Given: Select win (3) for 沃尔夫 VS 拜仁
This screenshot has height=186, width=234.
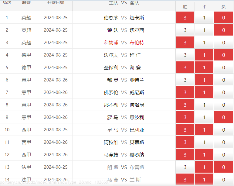Looking at the screenshot, I should coord(185,55).
